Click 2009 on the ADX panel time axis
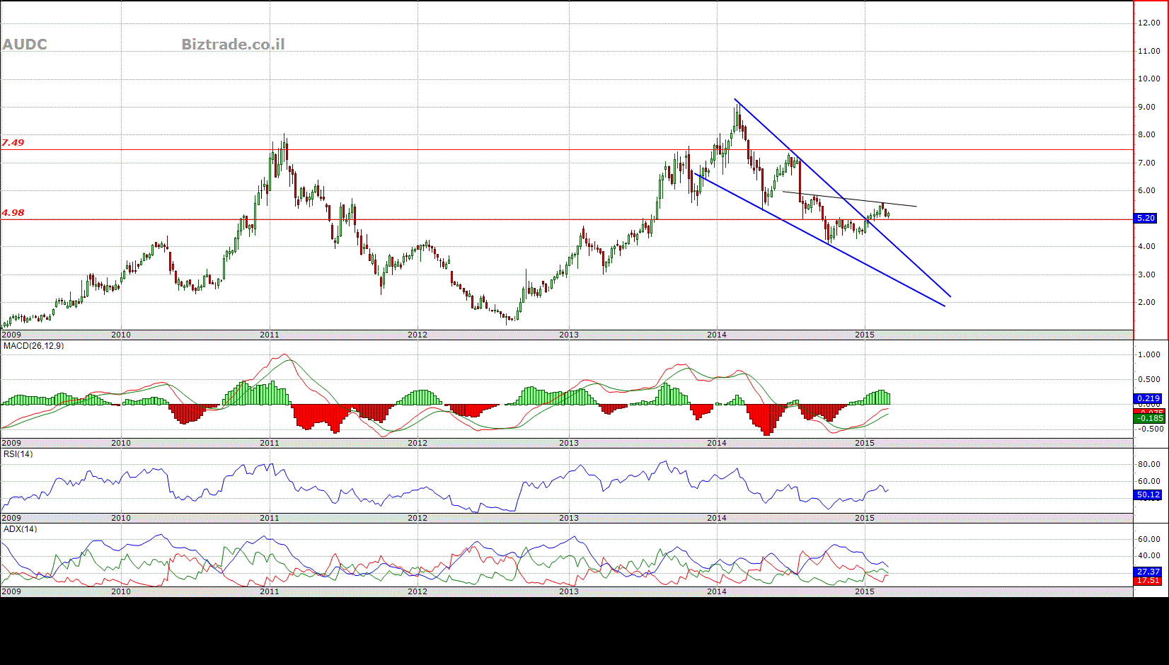 (11, 591)
